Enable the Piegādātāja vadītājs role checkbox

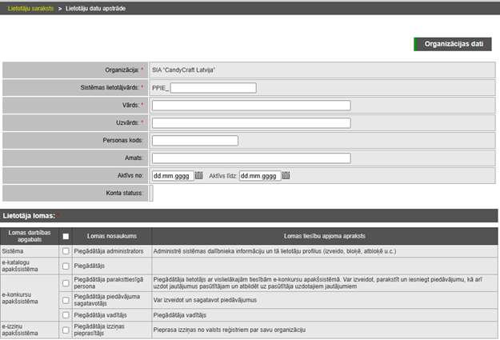[x=66, y=316]
